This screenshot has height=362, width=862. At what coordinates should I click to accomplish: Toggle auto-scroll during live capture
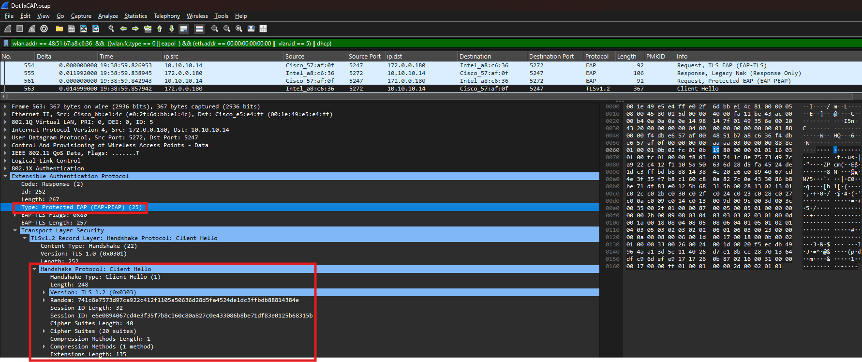(184, 29)
